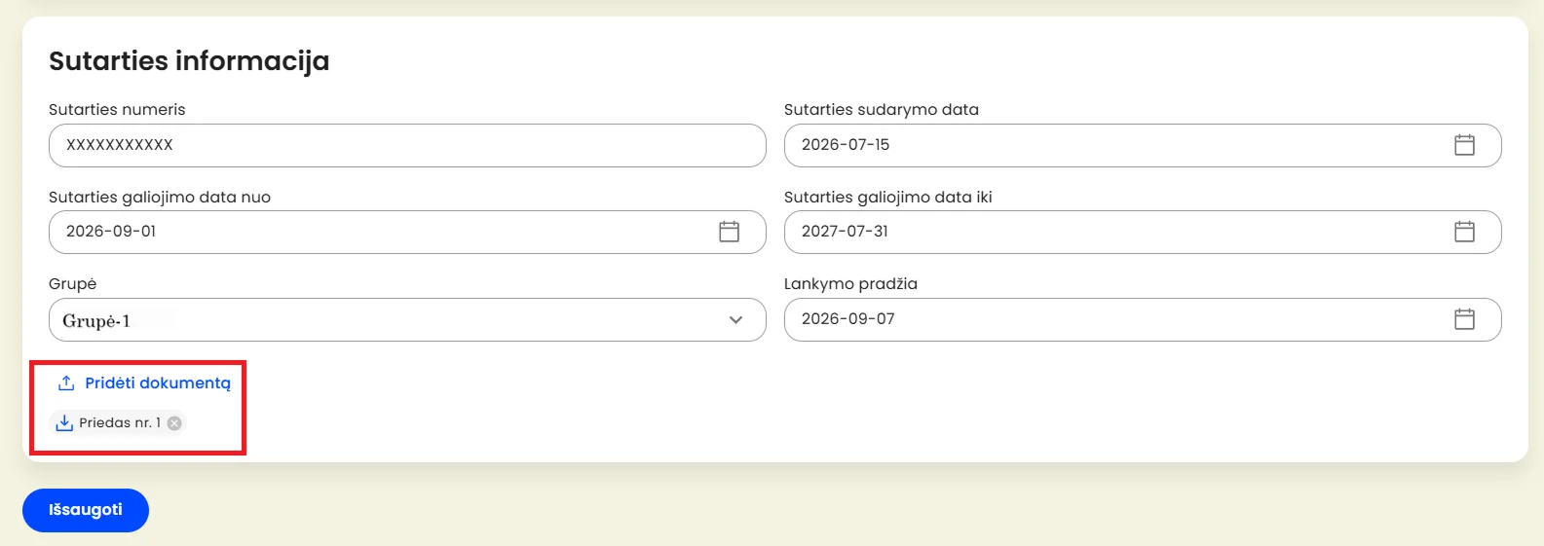Open calendar icon for Lankymo pradžia
Screen dimensions: 1544x546
[1464, 319]
